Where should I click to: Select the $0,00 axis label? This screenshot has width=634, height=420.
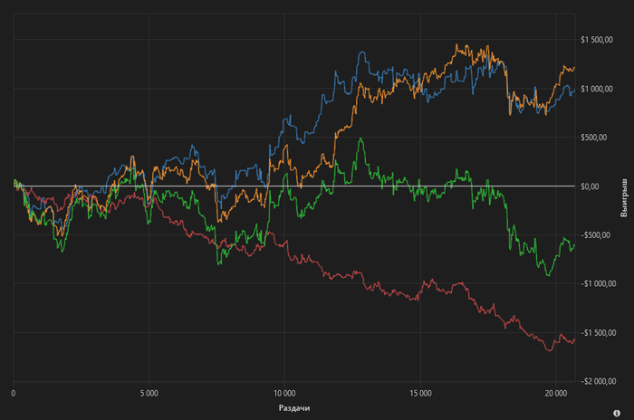tap(590, 186)
